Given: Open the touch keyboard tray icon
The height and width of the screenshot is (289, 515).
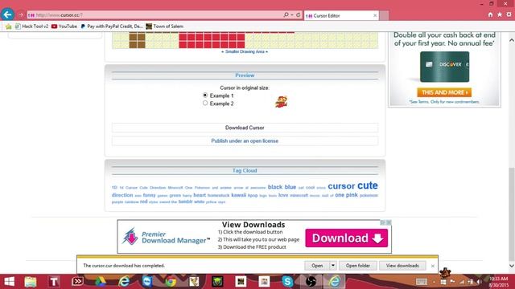Looking at the screenshot, I should (x=422, y=282).
